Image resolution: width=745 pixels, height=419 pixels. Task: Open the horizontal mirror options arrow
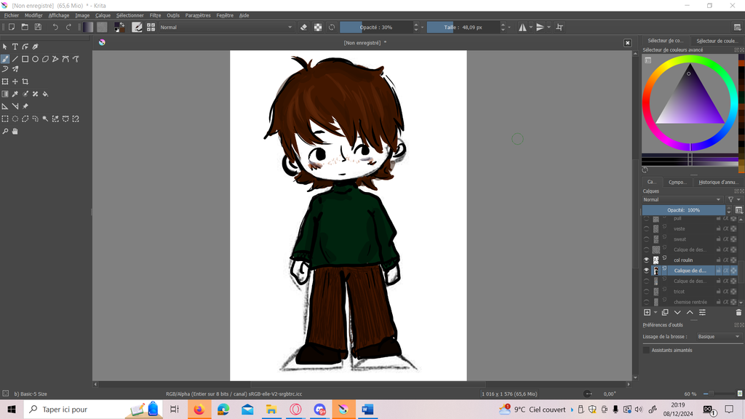point(530,27)
